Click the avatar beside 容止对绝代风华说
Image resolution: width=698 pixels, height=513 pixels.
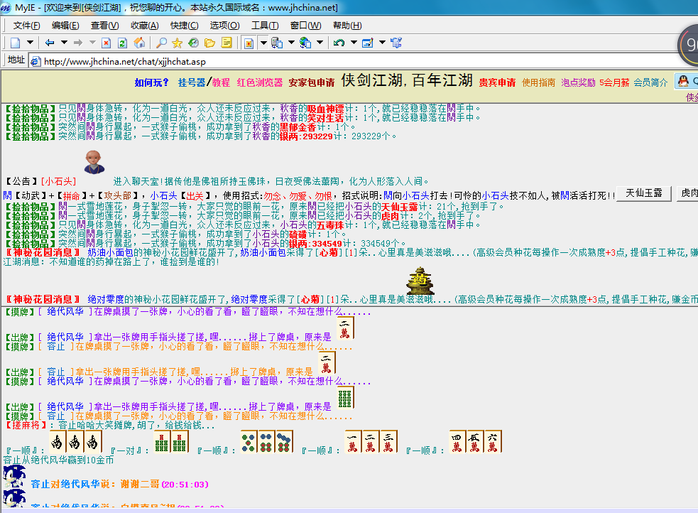click(14, 477)
